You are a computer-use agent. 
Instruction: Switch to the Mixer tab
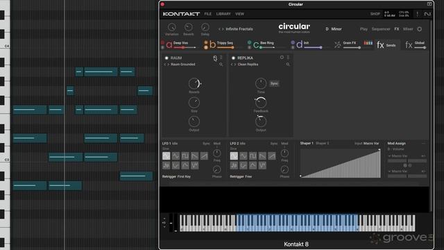point(408,29)
